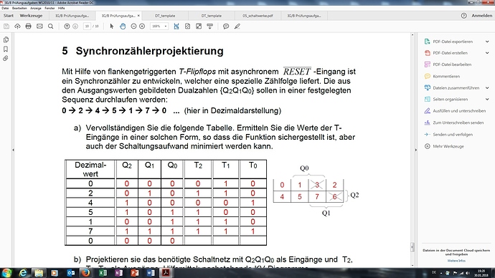The width and height of the screenshot is (495, 278).
Task: Switch to Werkzeuge view
Action: 31,16
